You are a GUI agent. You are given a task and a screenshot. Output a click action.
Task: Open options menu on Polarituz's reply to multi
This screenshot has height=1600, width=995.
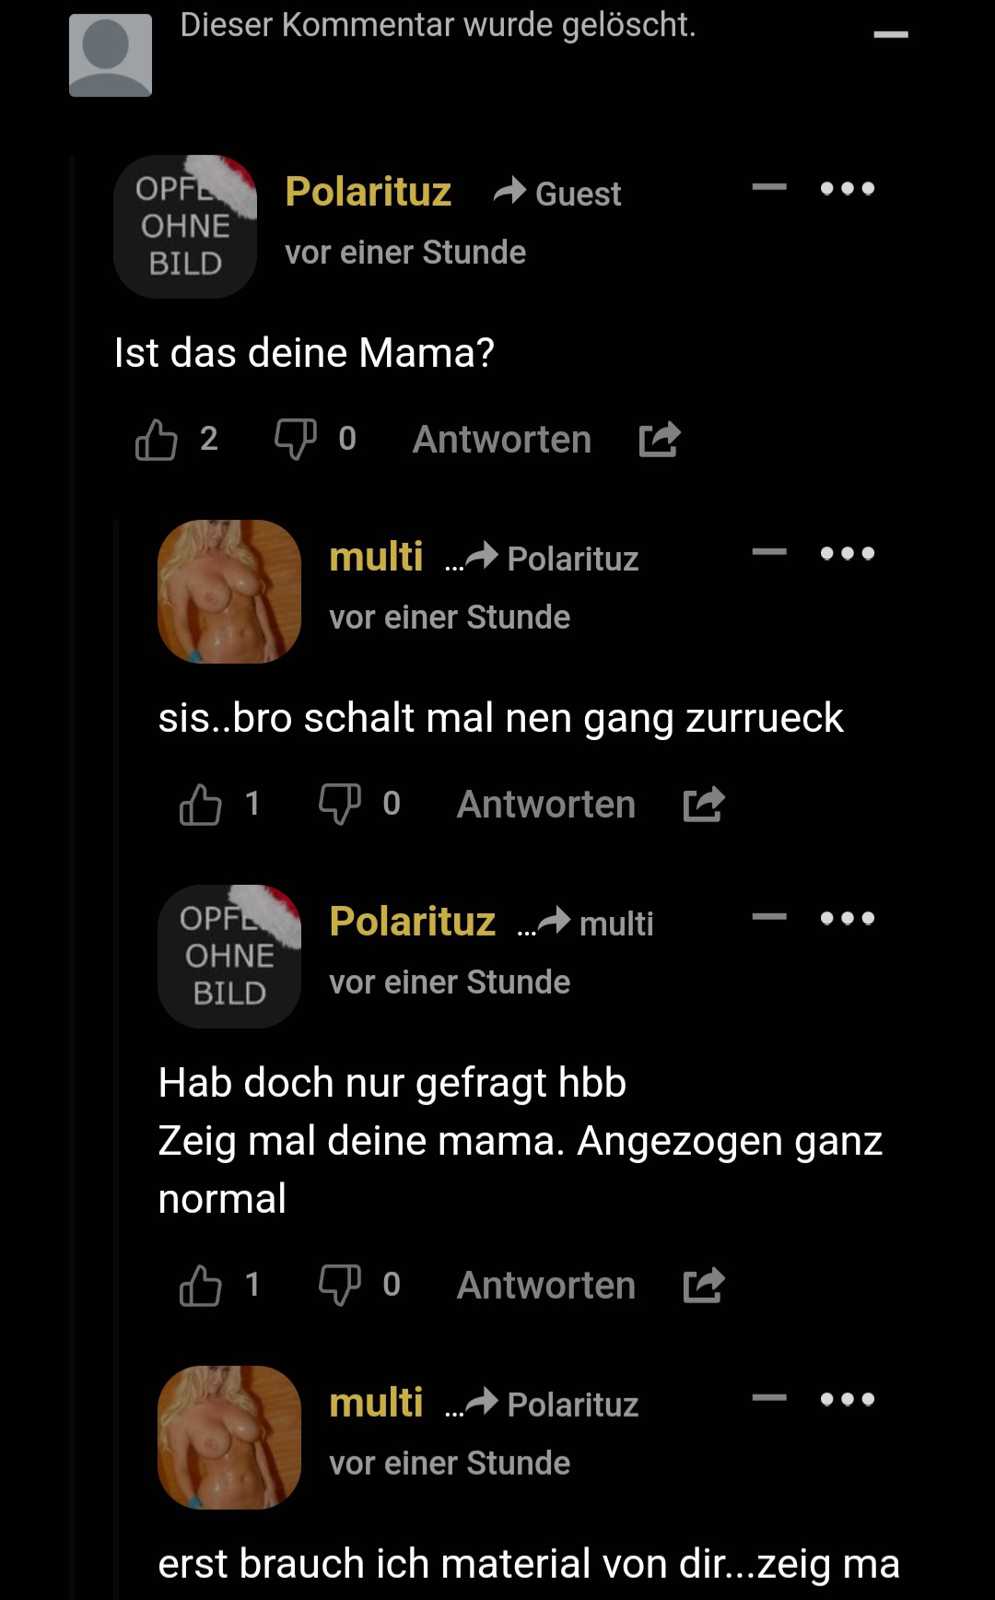click(x=848, y=919)
